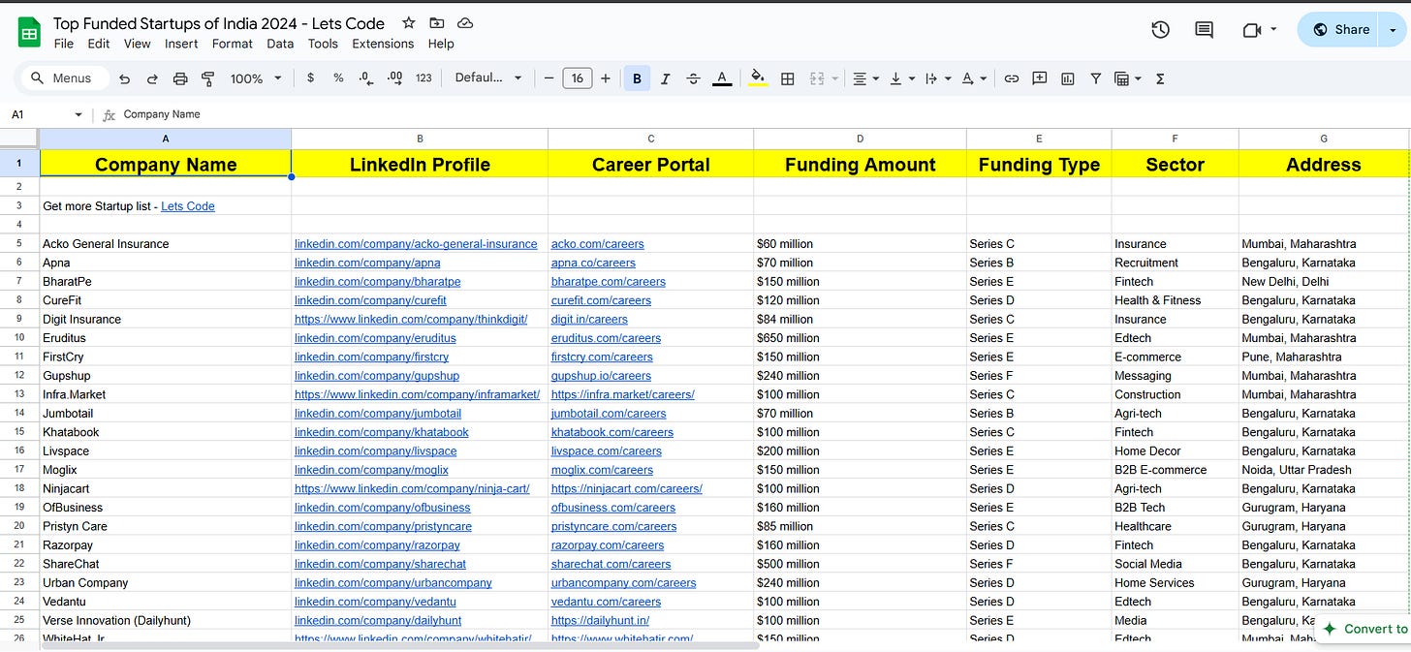Open the Extensions menu
The height and width of the screenshot is (652, 1411).
(x=383, y=44)
